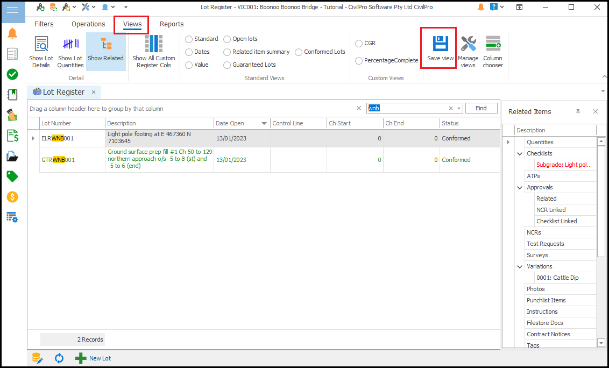This screenshot has width=609, height=368.
Task: Close the Related Items panel
Action: (x=596, y=111)
